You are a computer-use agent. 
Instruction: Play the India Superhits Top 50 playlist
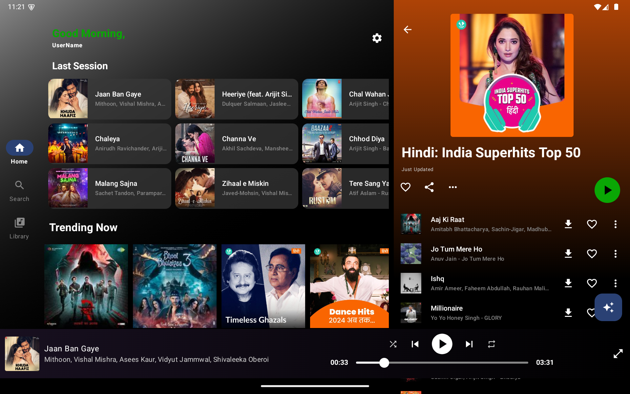[x=607, y=190]
